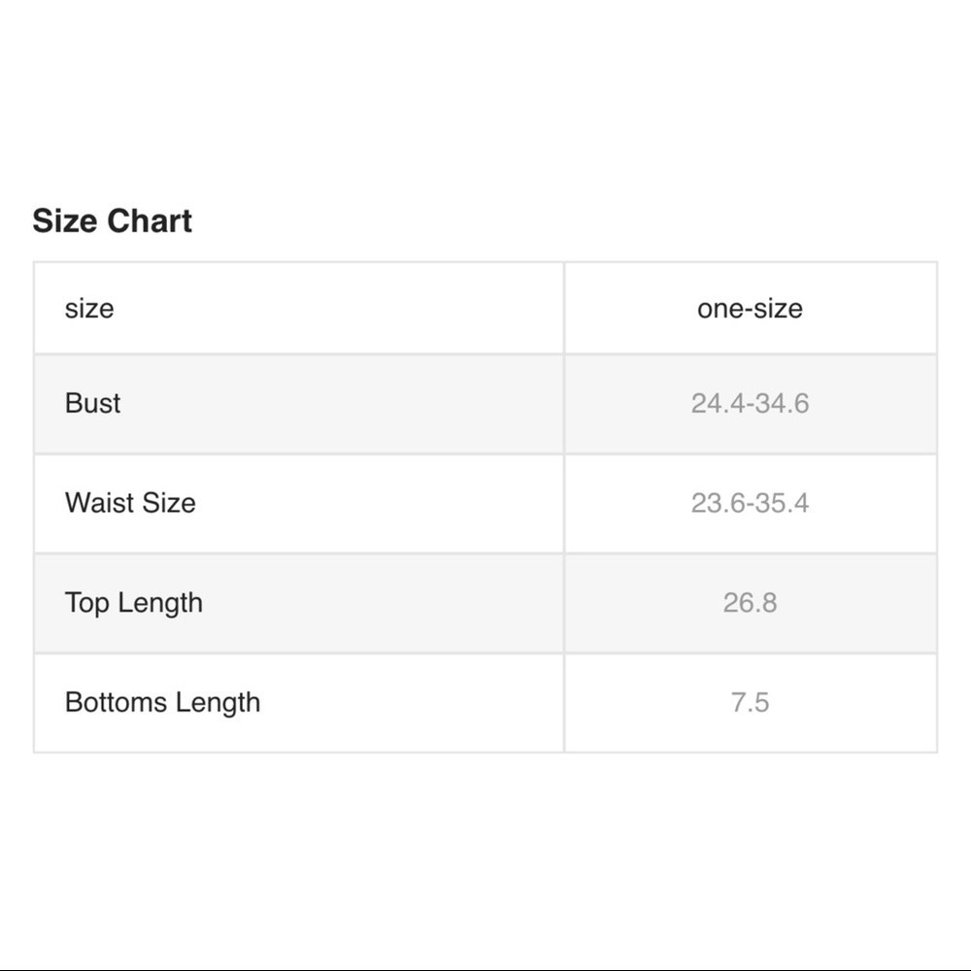Click "Size" in the Waist Size row
Viewport: 971px width, 971px height.
click(171, 503)
